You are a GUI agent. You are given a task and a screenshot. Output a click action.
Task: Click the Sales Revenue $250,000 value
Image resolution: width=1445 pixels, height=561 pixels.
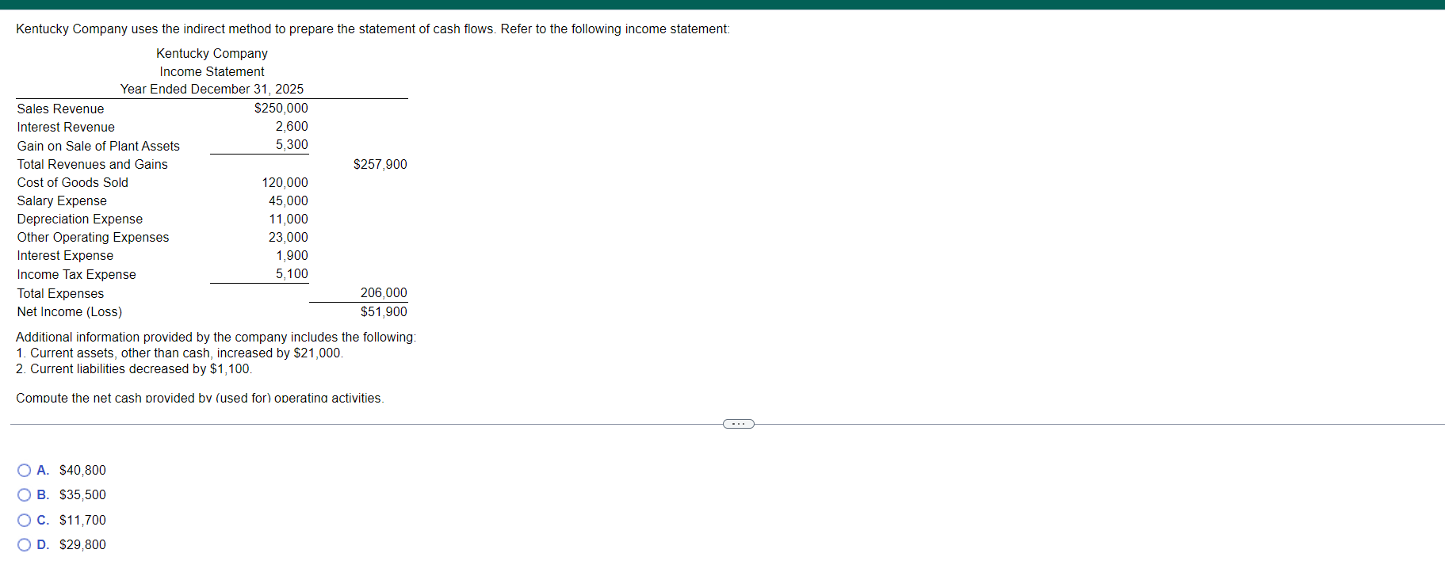281,109
